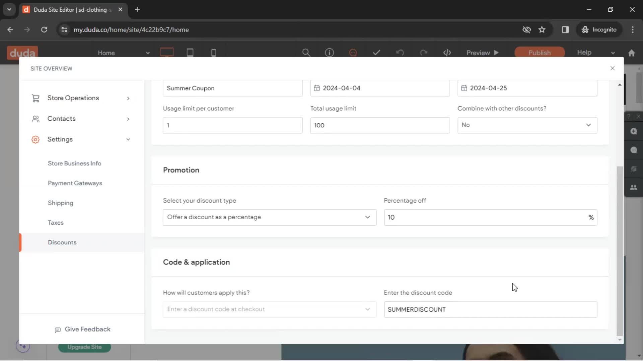Close the Site Overview panel
Screen dimensions: 643x361
pos(613,68)
